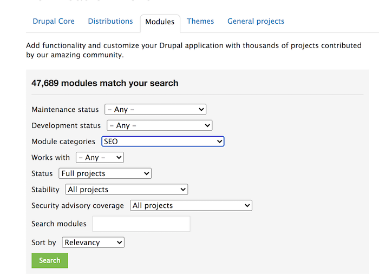Expand the Stability dropdown

127,190
